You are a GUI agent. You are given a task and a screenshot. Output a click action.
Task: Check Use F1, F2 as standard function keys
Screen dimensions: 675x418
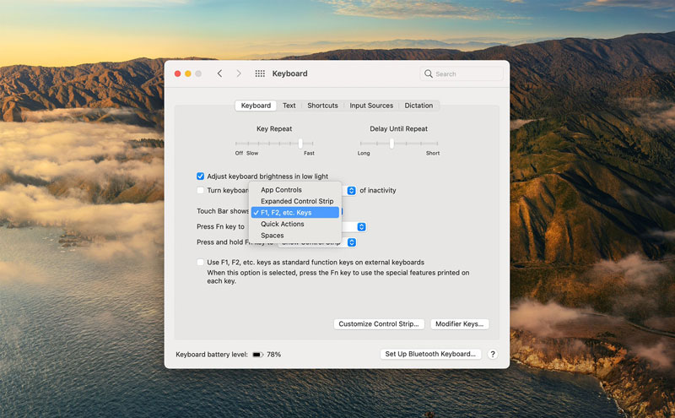pos(201,263)
